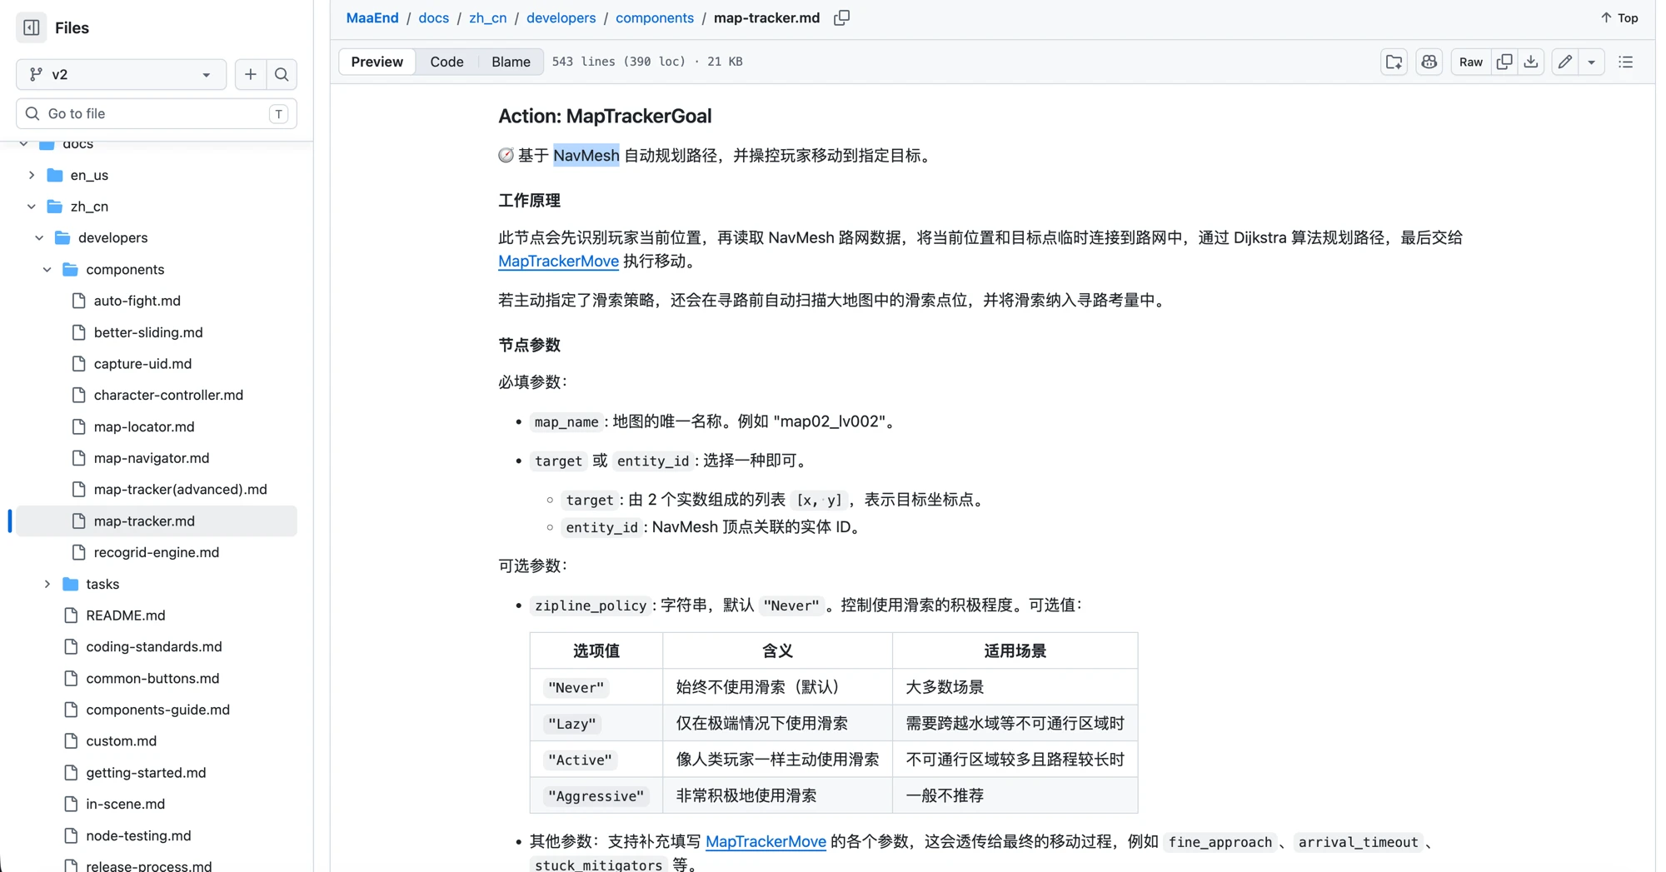
Task: Click the "Active" option value cell
Action: 596,760
